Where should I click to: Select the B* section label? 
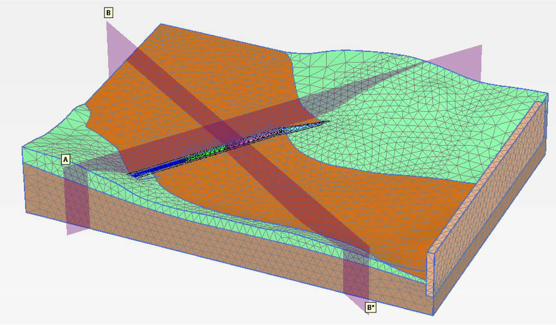coord(370,307)
